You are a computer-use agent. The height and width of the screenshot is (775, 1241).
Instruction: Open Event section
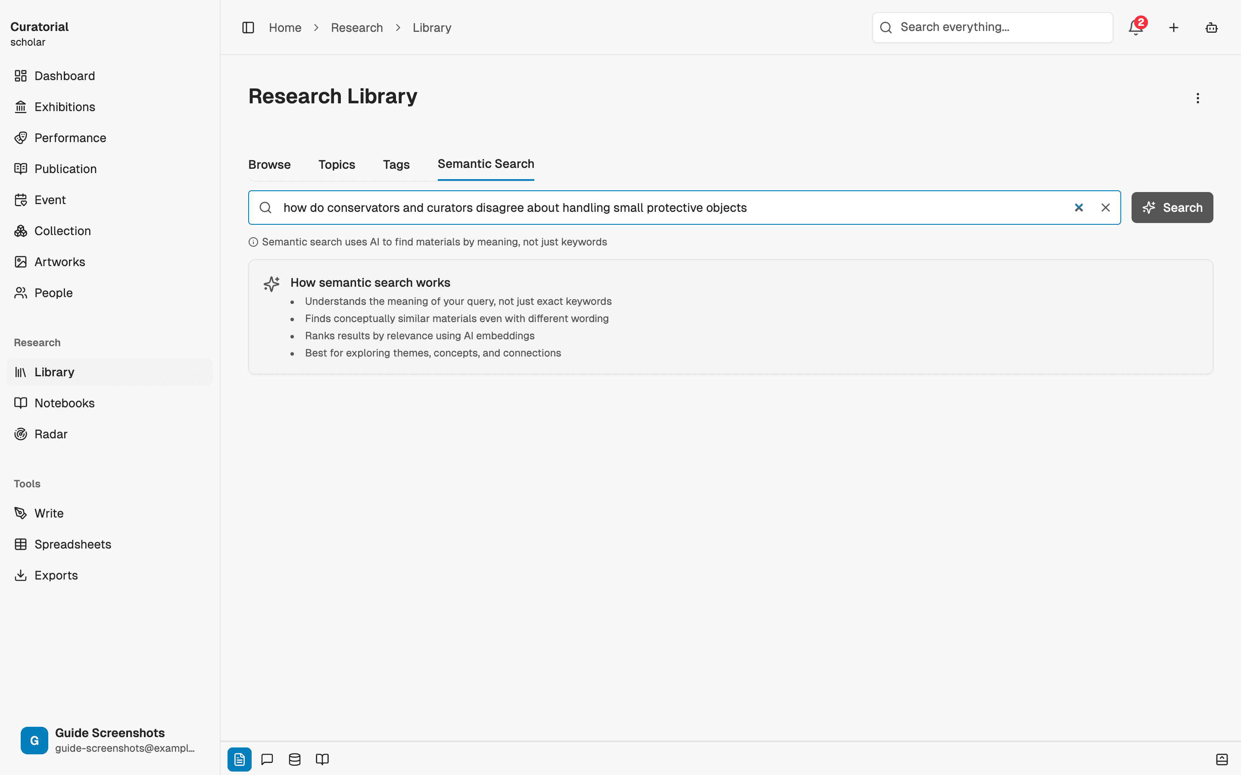tap(110, 200)
